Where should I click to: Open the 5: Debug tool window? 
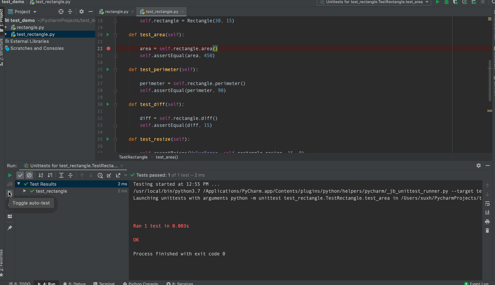click(x=74, y=283)
